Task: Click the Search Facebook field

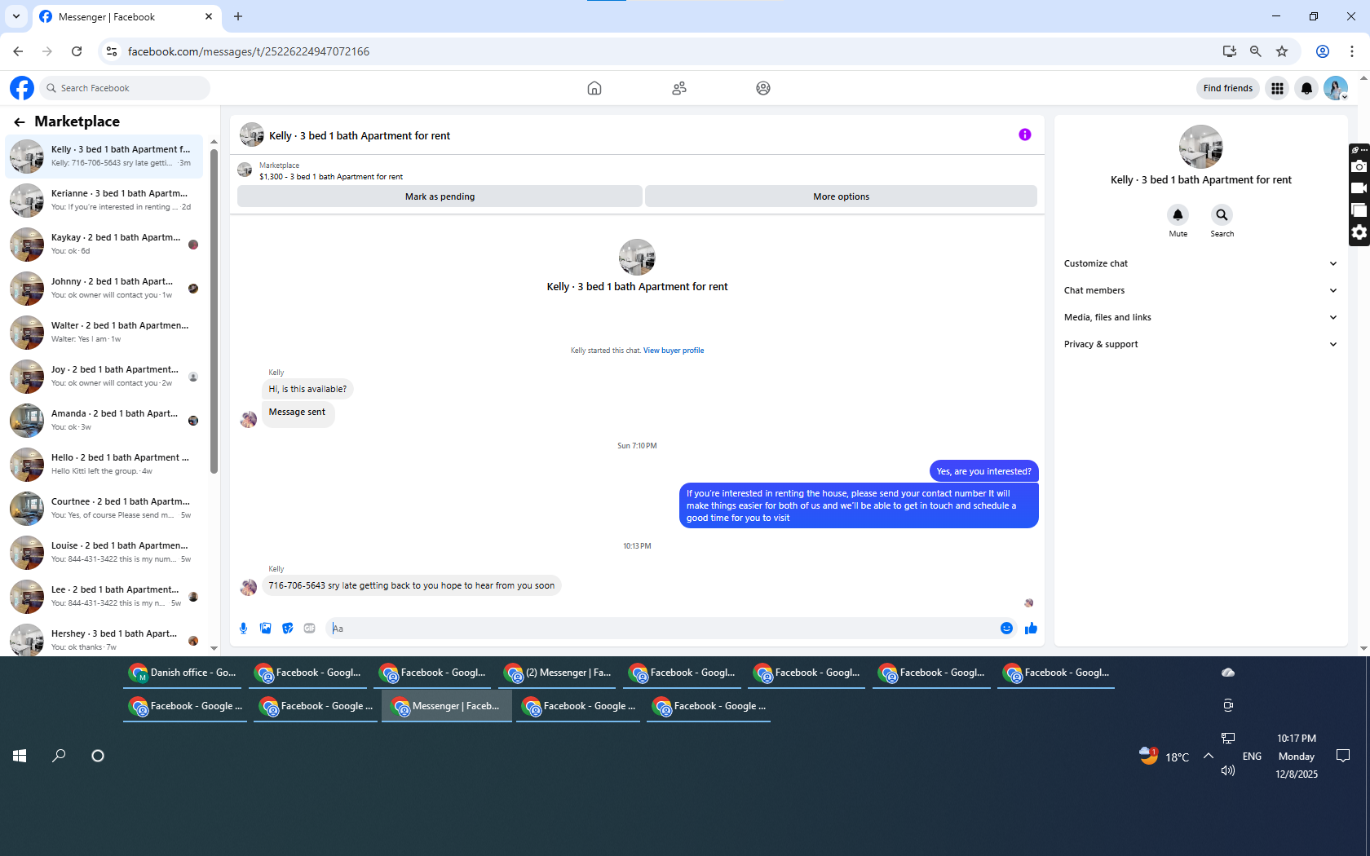Action: click(x=125, y=88)
